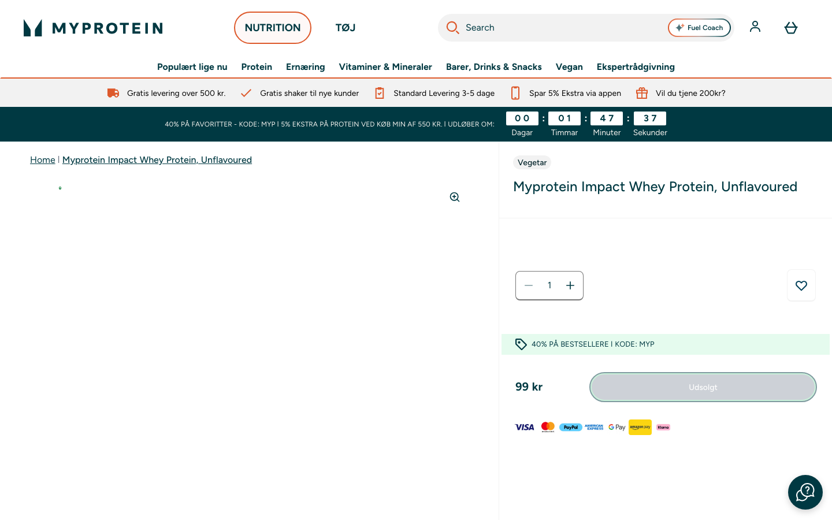Open the Ernæring menu
This screenshot has height=520, width=832.
pos(306,67)
